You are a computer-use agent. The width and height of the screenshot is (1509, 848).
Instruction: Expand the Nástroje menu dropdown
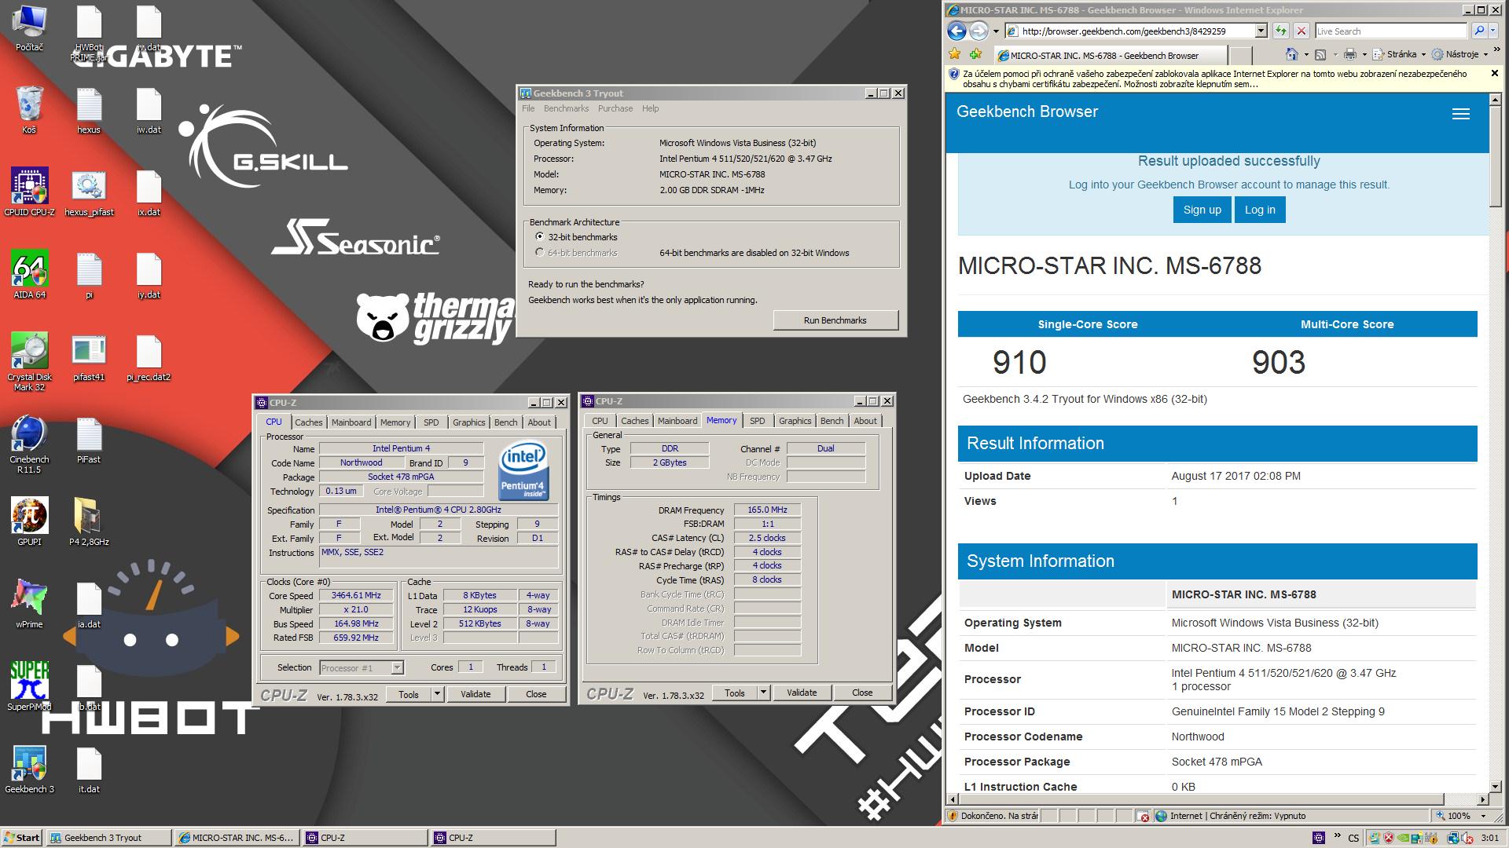click(1485, 54)
